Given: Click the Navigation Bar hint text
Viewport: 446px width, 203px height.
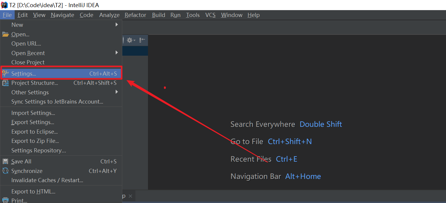Looking at the screenshot, I should [256, 176].
